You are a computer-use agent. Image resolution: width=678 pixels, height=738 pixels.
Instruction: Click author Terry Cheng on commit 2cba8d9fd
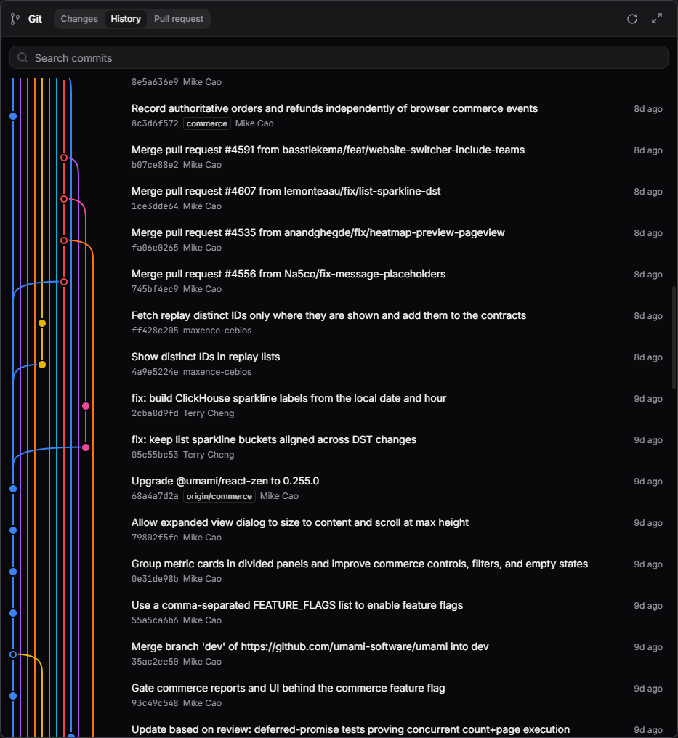(208, 413)
